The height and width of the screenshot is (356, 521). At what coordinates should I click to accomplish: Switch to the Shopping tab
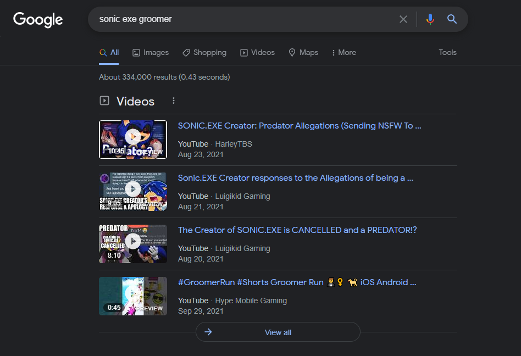[204, 53]
